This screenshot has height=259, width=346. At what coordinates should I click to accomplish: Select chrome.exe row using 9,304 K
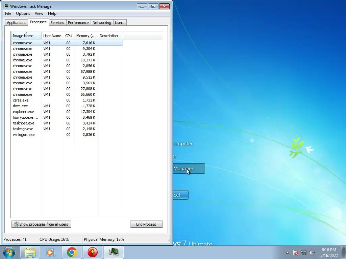(67, 49)
